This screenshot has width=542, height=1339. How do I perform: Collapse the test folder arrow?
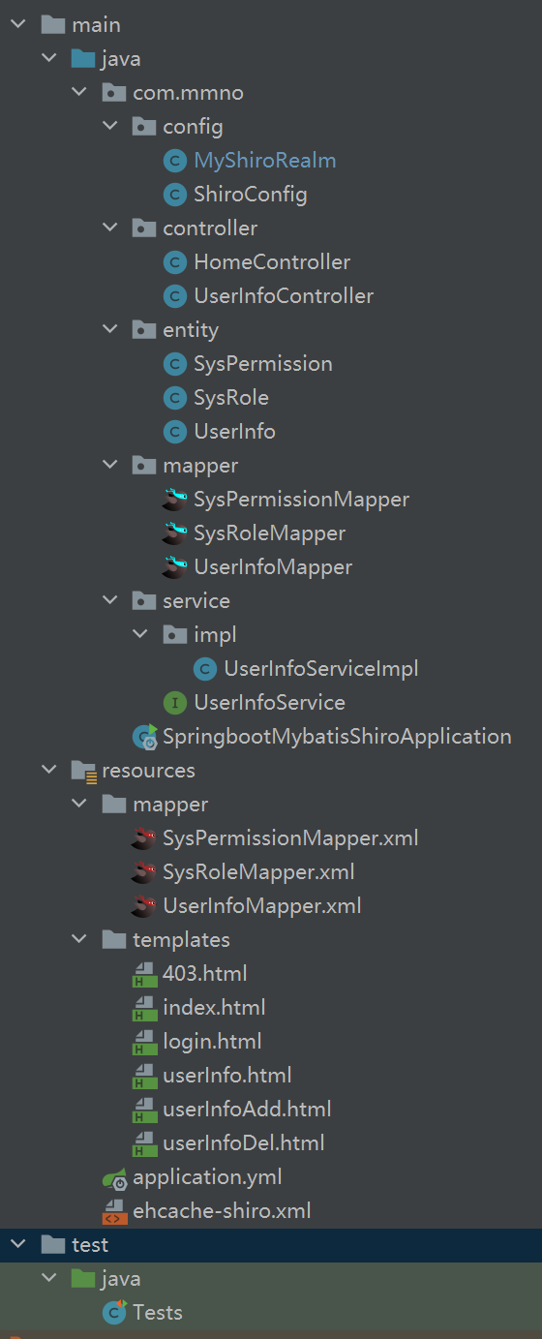pos(18,1245)
